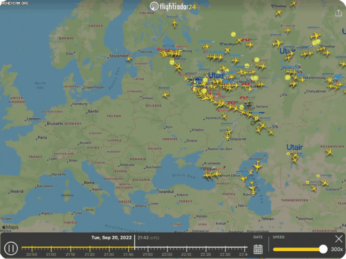Screen dimensions: 346x259
Task: Click the Yekaterinburg city label
Action: pos(314,78)
